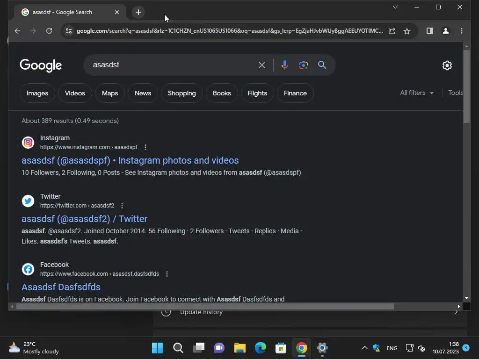Open taskbar Search magnifier
The image size is (479, 359).
click(x=178, y=348)
